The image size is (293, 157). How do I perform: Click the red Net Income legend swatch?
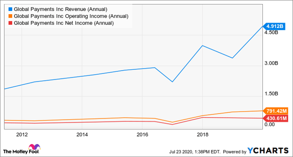10,23
